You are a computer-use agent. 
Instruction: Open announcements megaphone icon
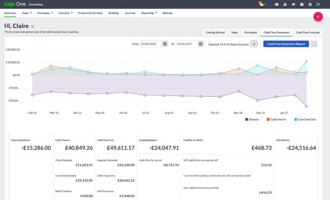pyautogui.click(x=294, y=4)
